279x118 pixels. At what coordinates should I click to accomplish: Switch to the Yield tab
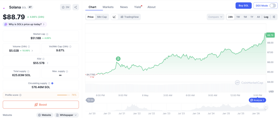click(x=138, y=7)
